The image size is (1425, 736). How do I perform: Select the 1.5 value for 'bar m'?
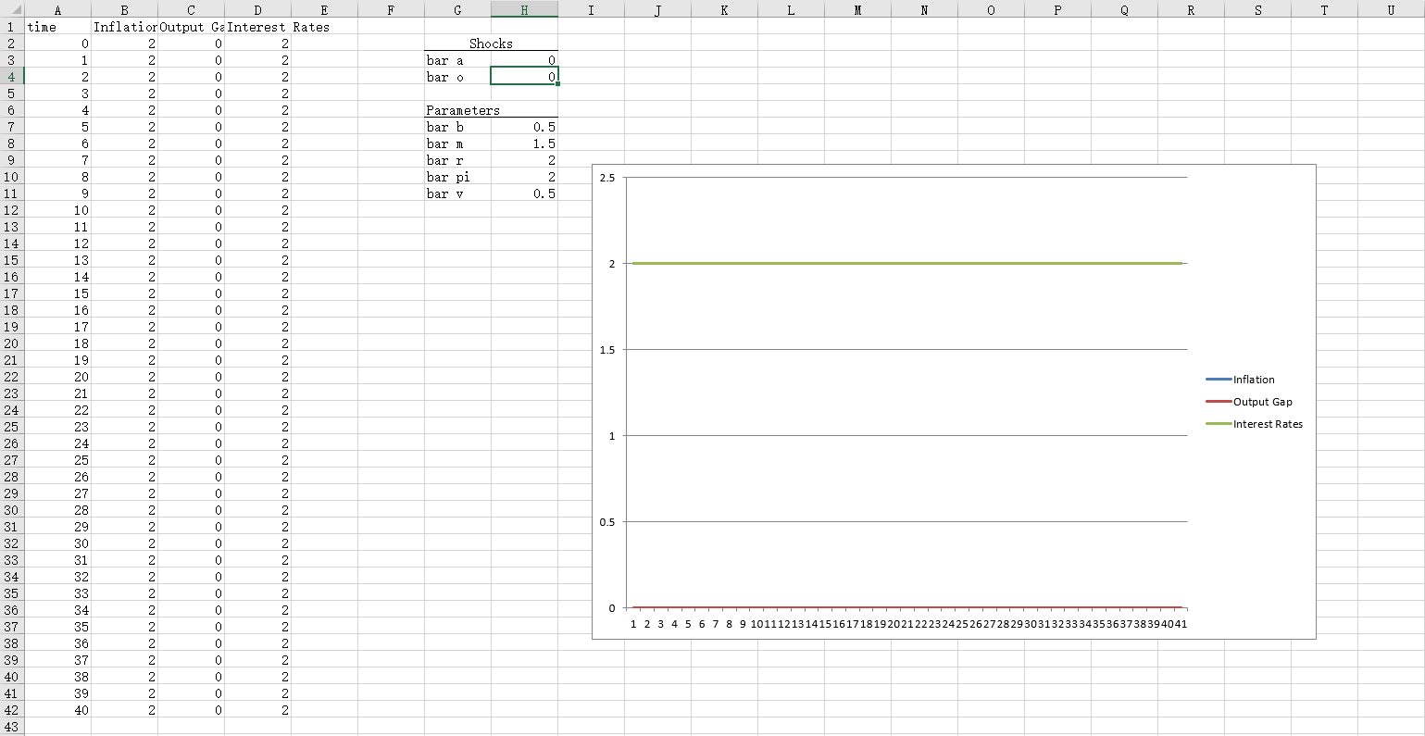coord(524,143)
